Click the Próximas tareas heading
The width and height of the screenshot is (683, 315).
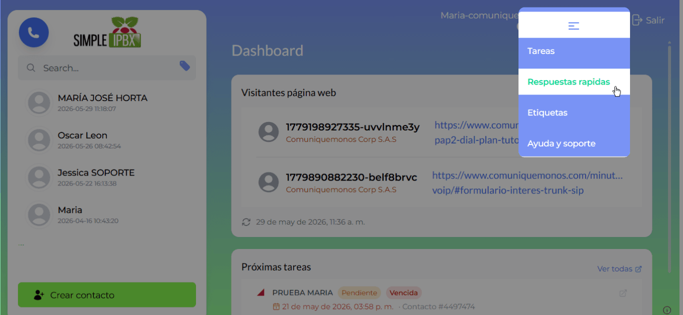(x=276, y=267)
